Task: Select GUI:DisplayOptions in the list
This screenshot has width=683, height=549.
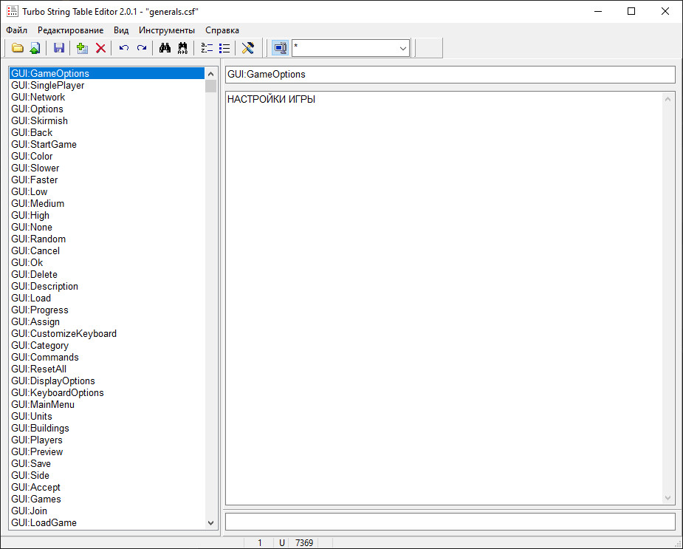Action: pos(107,381)
